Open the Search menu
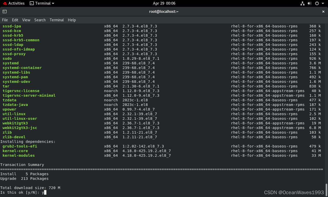The width and height of the screenshot is (328, 197). pyautogui.click(x=40, y=20)
